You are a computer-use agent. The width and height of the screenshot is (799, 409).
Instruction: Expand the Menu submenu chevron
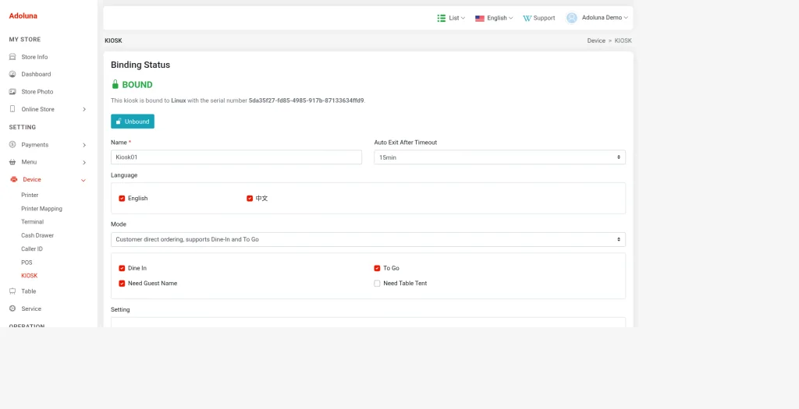pyautogui.click(x=84, y=162)
